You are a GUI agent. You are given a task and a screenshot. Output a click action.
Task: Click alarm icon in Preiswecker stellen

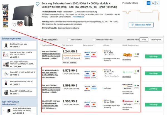(x=132, y=25)
